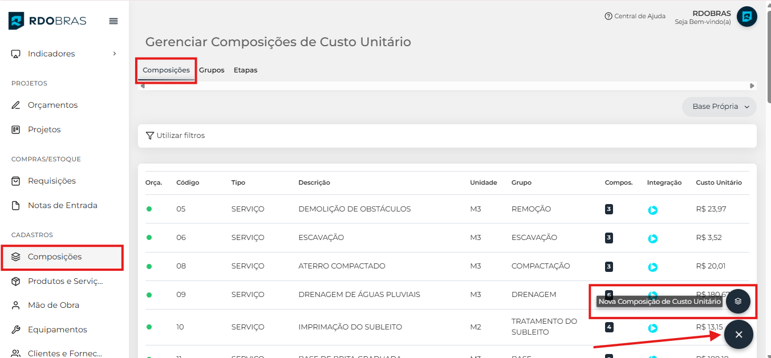Screen dimensions: 771x358
Task: Click the Nova Composição layers floating button
Action: [738, 301]
